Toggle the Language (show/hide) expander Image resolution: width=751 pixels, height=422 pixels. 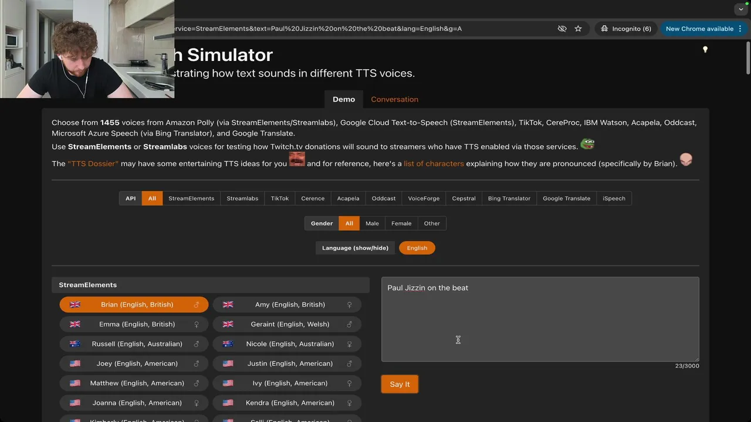355,248
